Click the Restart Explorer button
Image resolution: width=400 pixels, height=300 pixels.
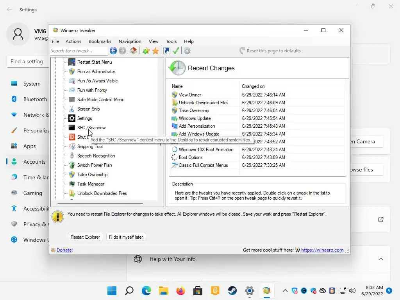tap(85, 237)
